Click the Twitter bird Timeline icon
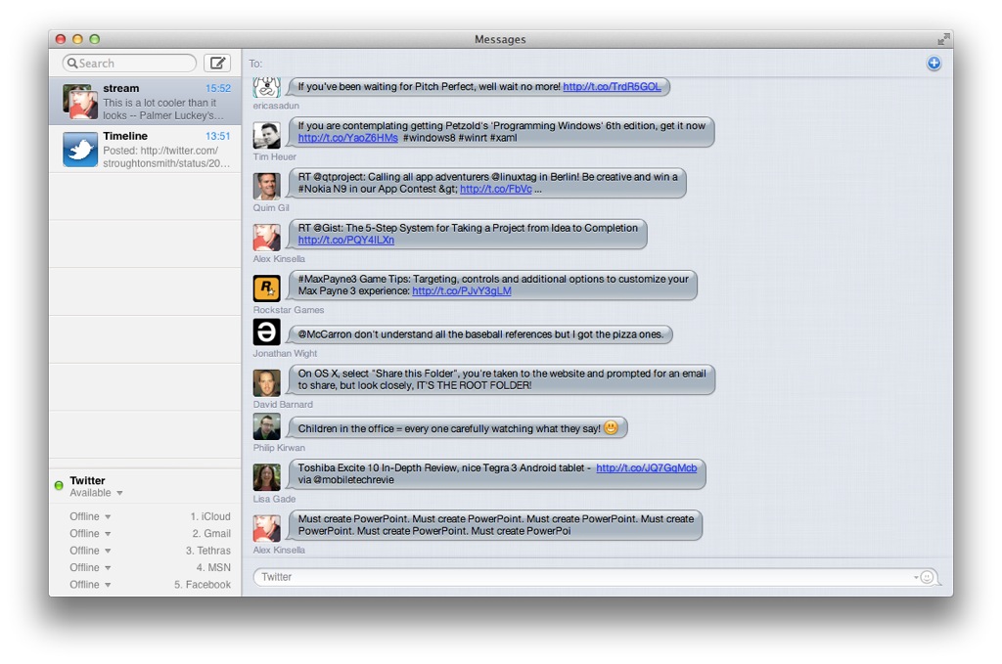The height and width of the screenshot is (664, 1002). tap(80, 150)
